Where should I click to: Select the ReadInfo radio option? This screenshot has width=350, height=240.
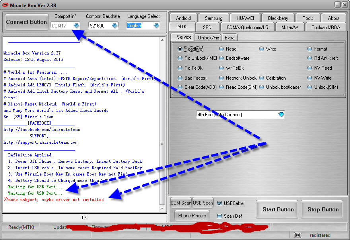[191, 49]
